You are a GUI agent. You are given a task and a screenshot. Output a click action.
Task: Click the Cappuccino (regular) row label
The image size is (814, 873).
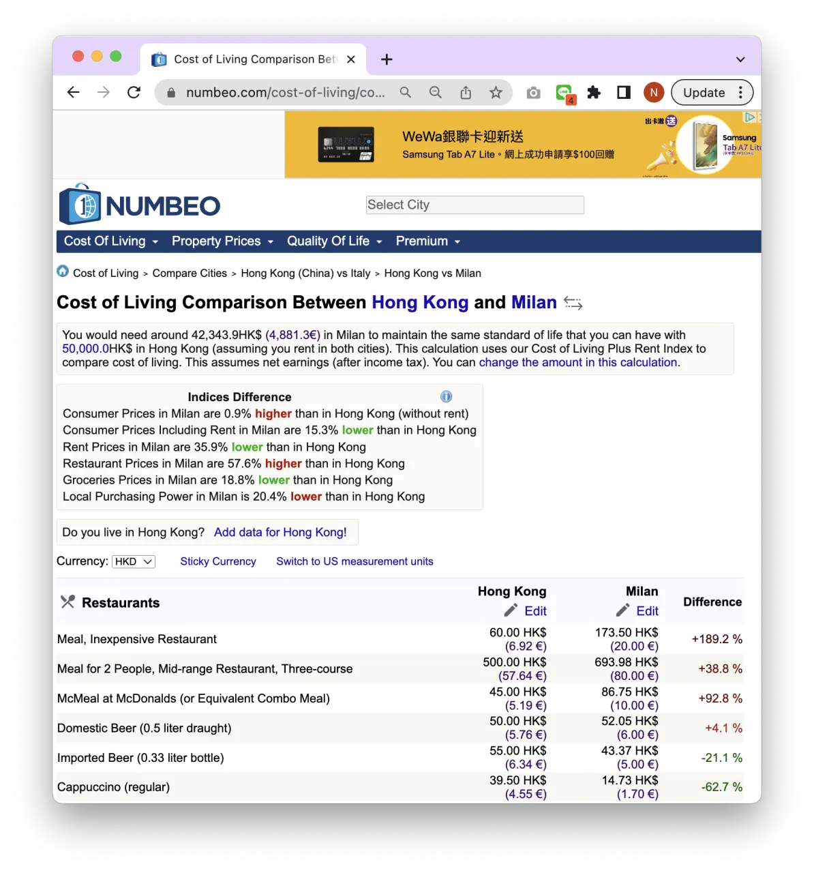click(x=114, y=787)
